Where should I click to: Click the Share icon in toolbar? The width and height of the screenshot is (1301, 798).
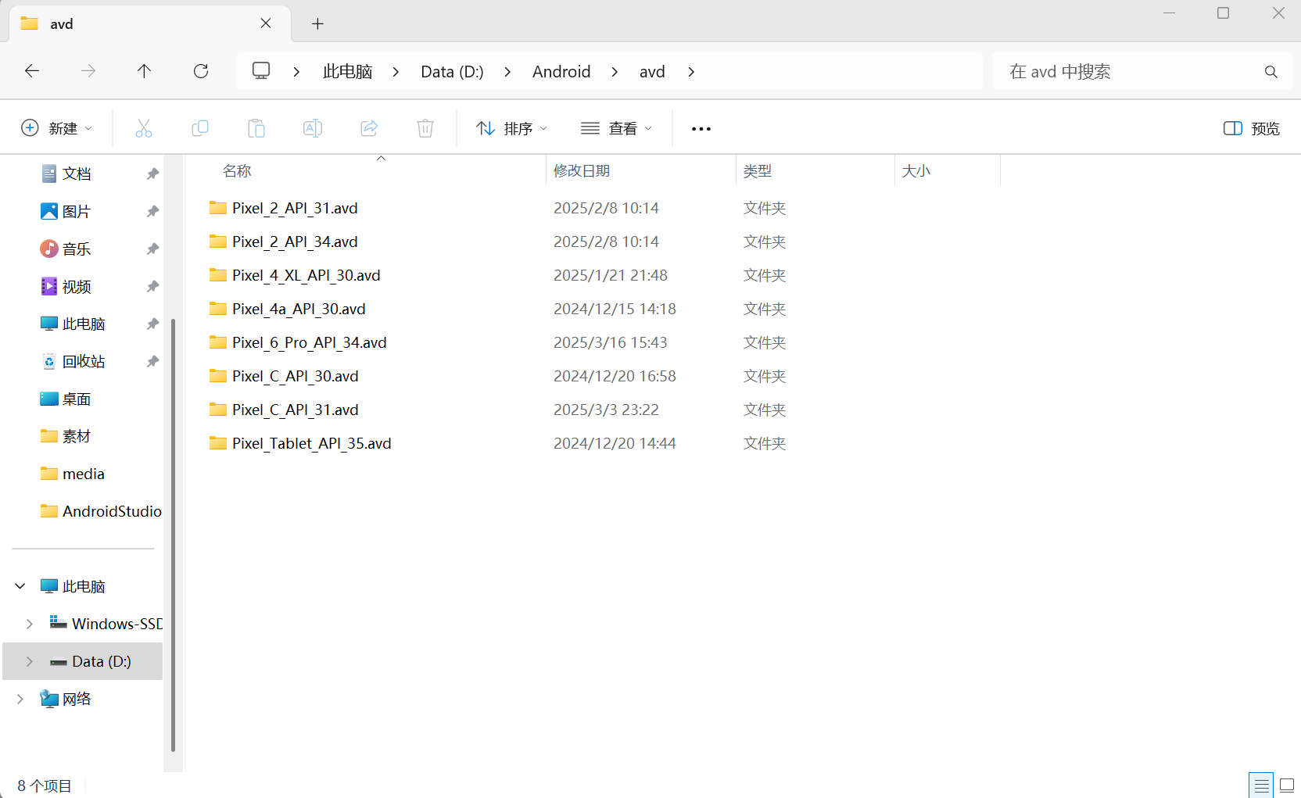(369, 128)
